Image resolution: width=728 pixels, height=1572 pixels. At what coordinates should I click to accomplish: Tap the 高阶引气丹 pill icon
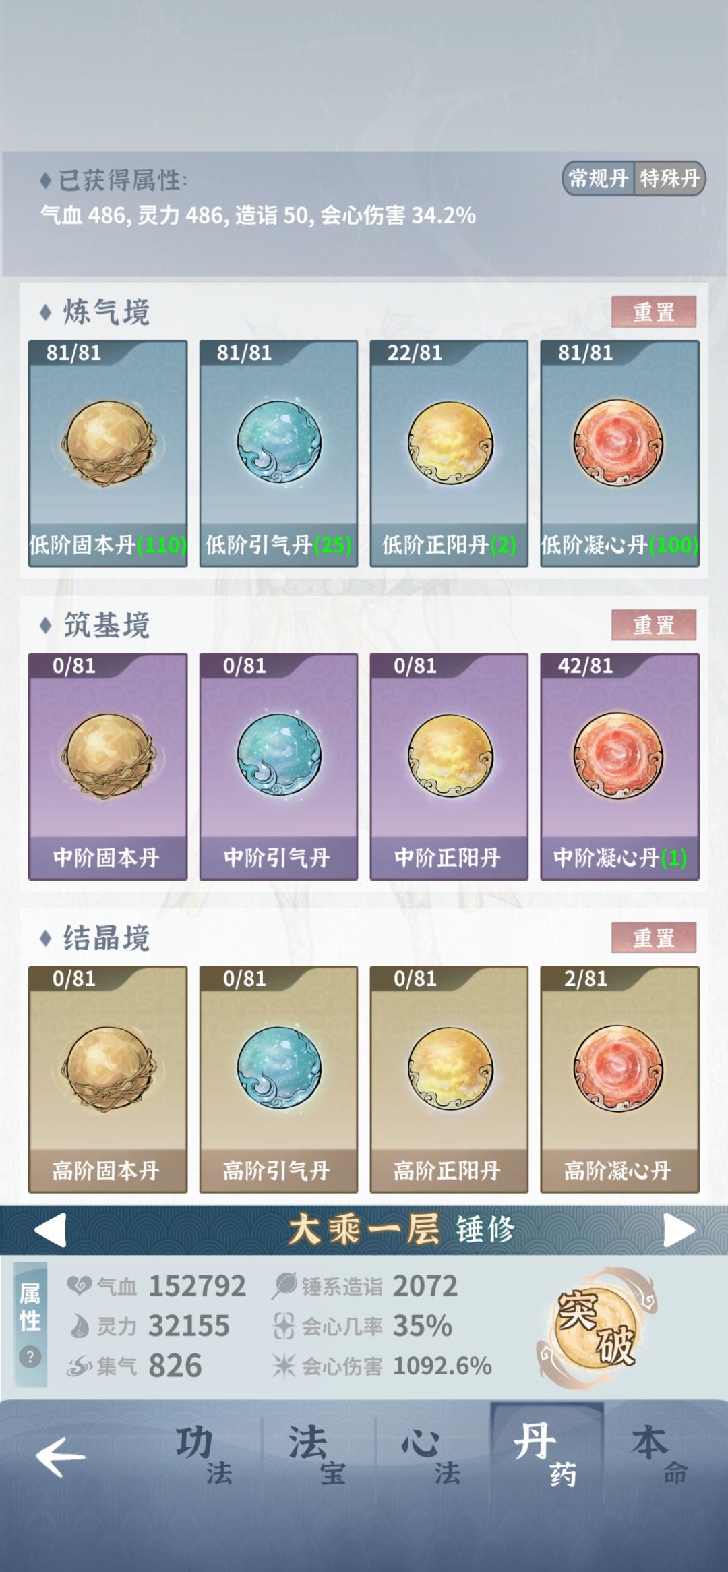278,1068
